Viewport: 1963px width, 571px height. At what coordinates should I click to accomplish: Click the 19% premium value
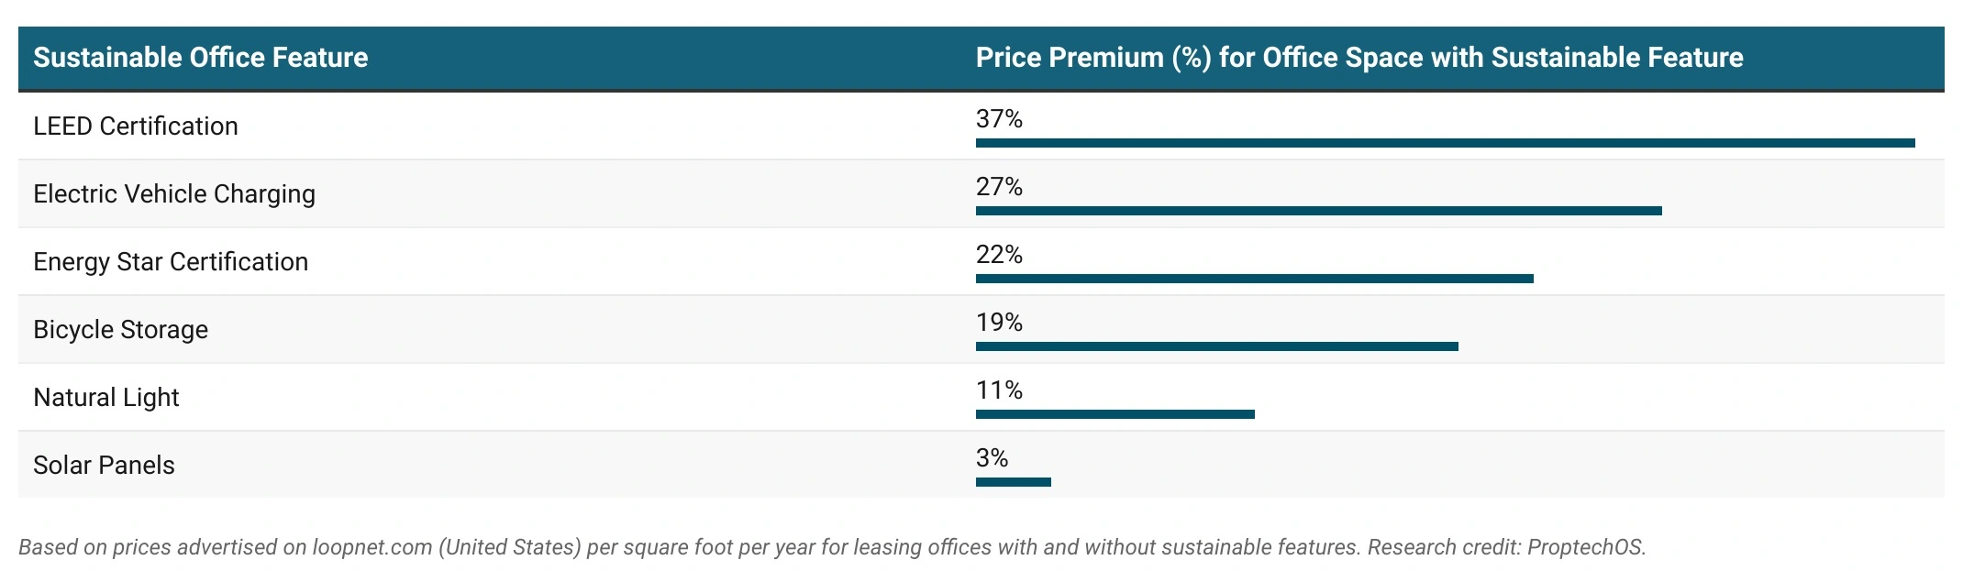(999, 323)
